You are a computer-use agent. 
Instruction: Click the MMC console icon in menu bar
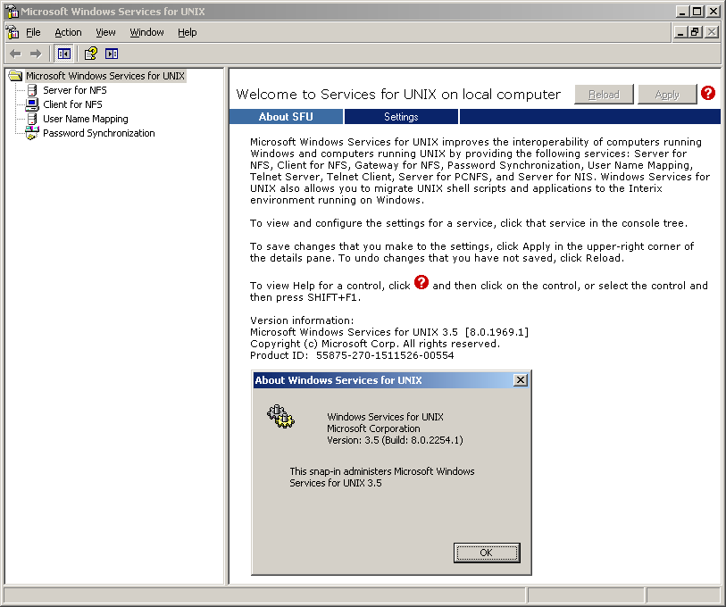[12, 32]
